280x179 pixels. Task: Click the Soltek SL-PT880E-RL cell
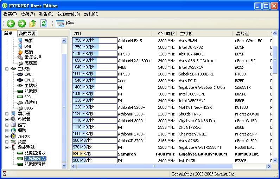point(196,74)
